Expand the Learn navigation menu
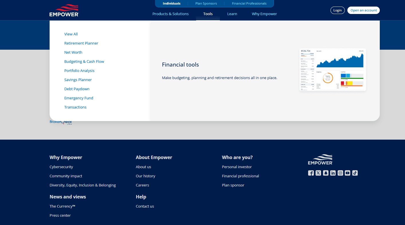405x225 pixels. (x=232, y=14)
